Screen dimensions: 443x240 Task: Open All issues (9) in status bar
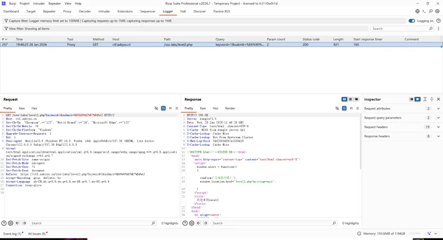click(x=37, y=234)
